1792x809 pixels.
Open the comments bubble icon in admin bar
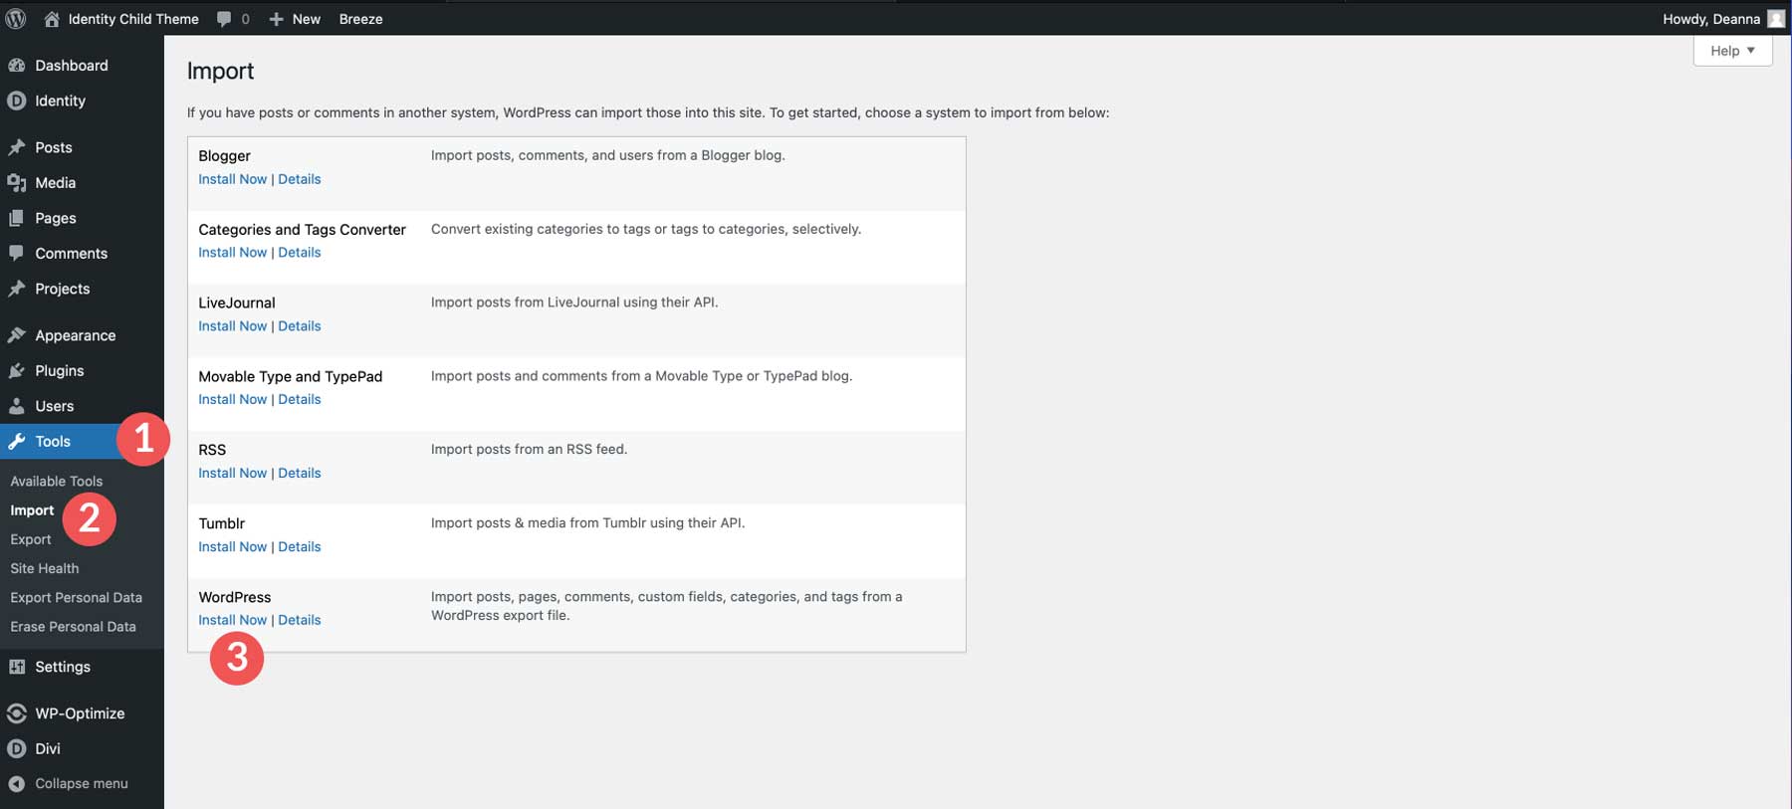pos(224,19)
